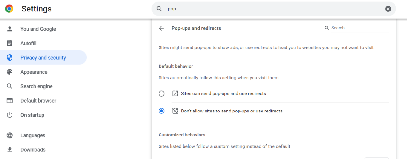Click the palette icon for Appearance

pos(10,72)
